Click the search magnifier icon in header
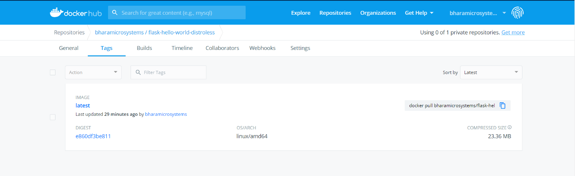The height and width of the screenshot is (176, 575). 115,13
